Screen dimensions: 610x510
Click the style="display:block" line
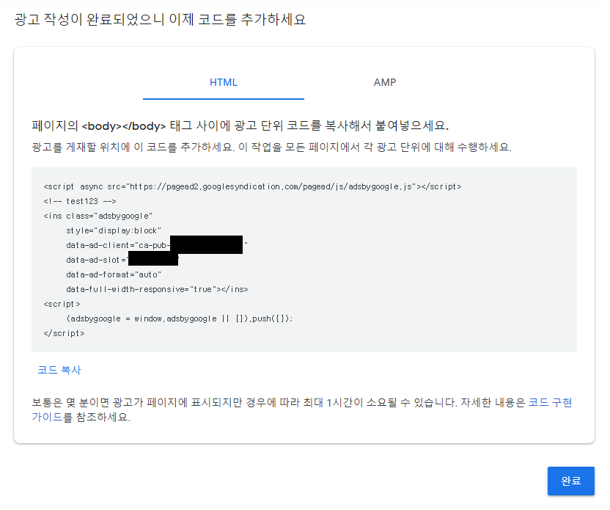114,231
